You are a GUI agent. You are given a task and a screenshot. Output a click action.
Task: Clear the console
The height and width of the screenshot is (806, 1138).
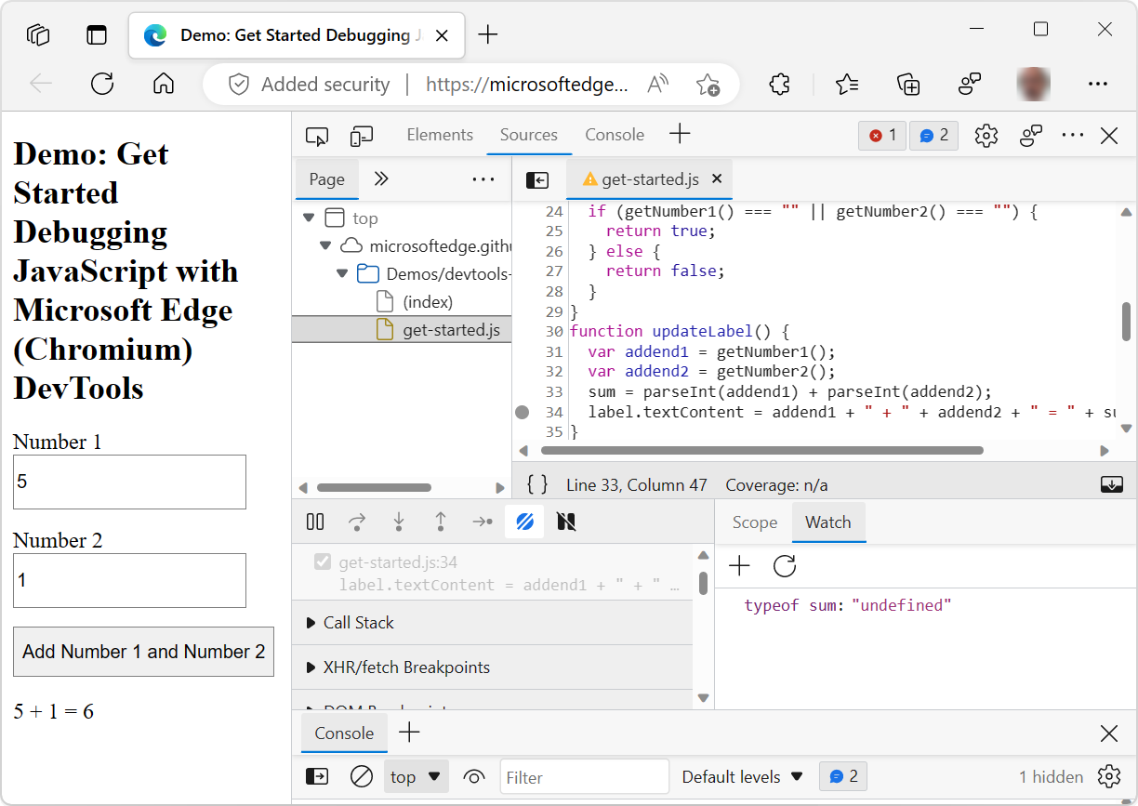coord(362,776)
